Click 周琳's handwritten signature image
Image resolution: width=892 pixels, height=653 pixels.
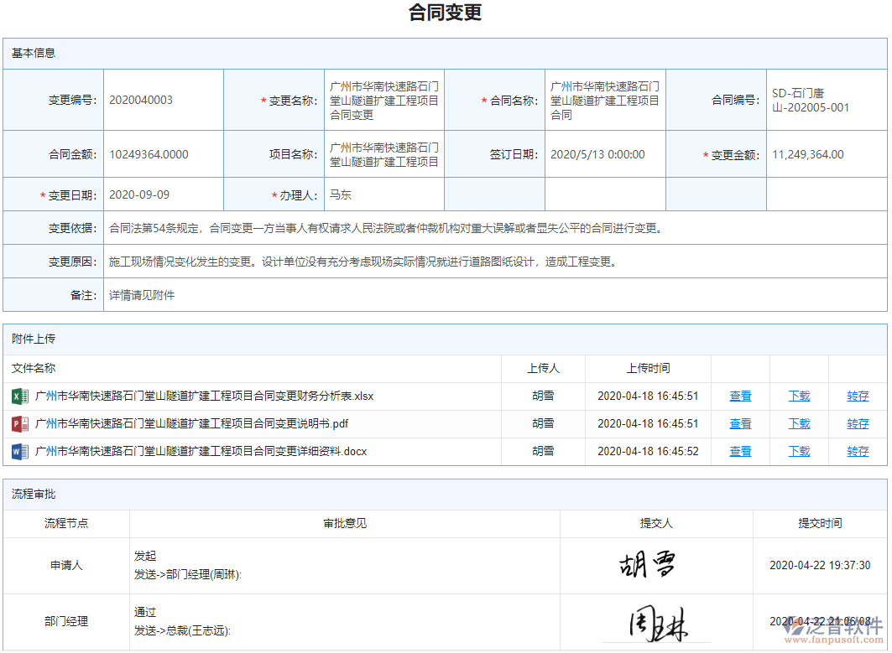(656, 622)
